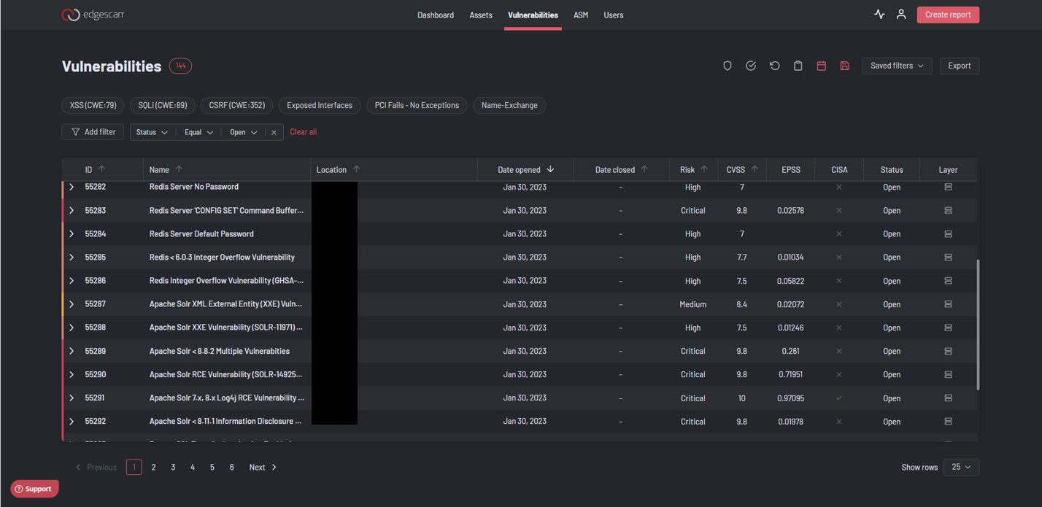1042x507 pixels.
Task: Click the circled checkmark toolbar icon
Action: (751, 66)
